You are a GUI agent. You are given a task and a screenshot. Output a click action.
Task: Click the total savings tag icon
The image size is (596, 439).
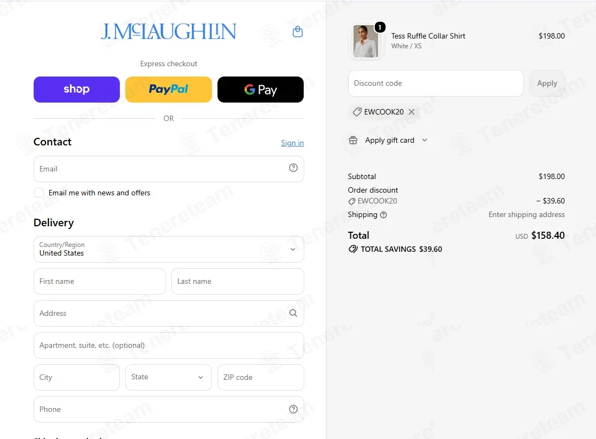(x=353, y=249)
